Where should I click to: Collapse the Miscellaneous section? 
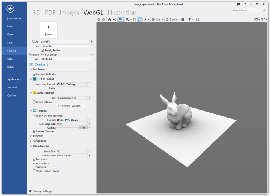[x=31, y=146]
